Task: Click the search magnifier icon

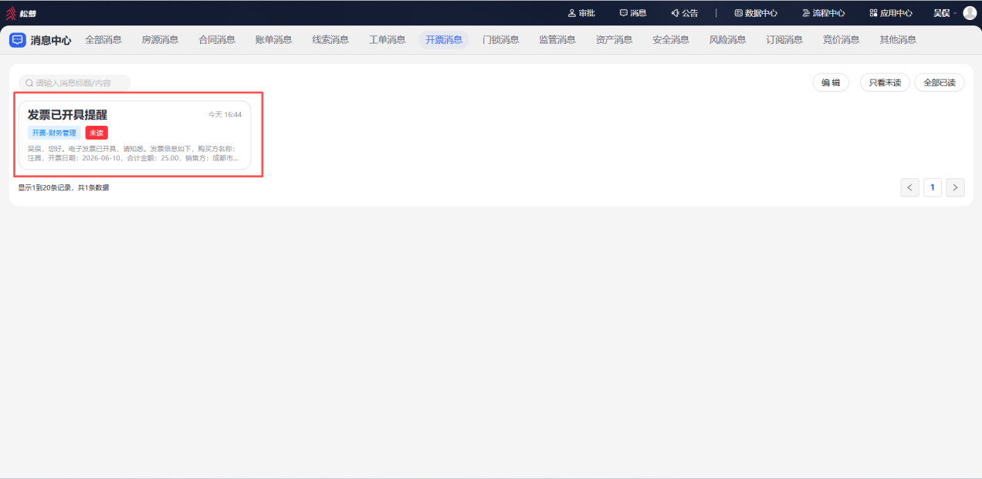Action: (29, 83)
